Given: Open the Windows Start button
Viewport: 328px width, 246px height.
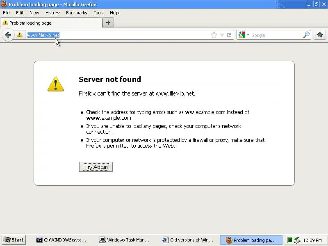Looking at the screenshot, I should coord(14,240).
